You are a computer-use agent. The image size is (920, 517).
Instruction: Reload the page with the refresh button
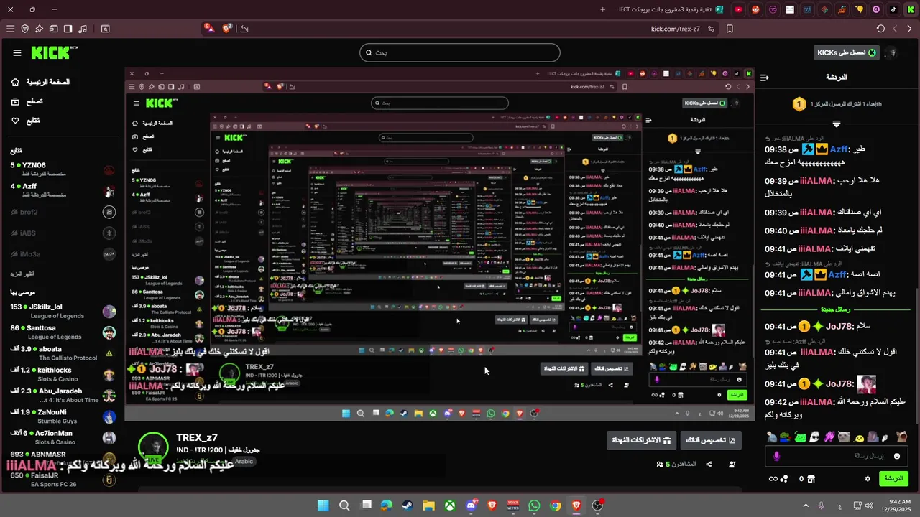pyautogui.click(x=880, y=29)
